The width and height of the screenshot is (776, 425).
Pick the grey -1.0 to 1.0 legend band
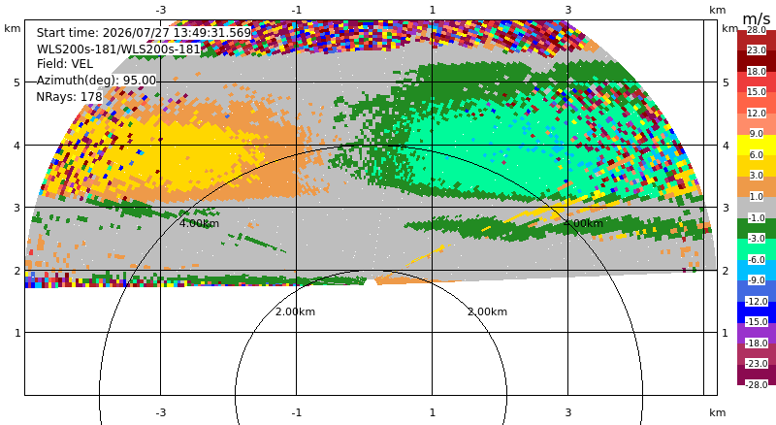pyautogui.click(x=757, y=207)
